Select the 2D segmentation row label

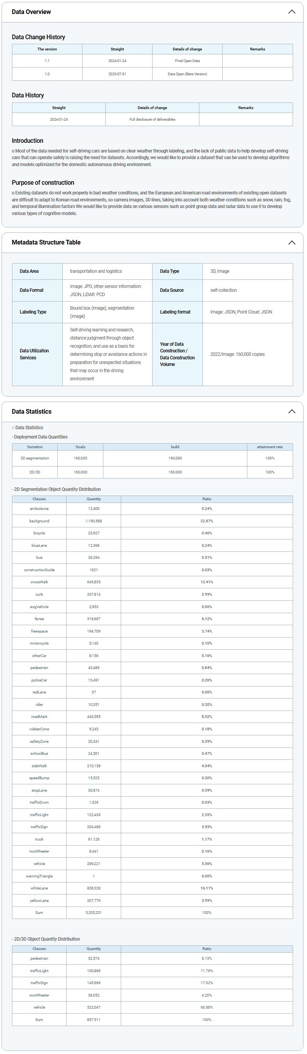(35, 458)
